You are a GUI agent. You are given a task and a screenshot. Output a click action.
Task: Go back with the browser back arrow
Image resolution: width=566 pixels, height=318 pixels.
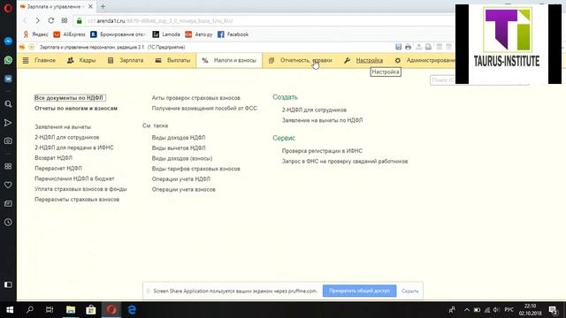point(25,20)
